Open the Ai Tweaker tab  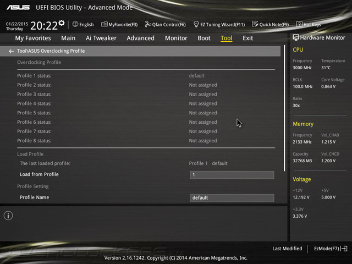(101, 38)
